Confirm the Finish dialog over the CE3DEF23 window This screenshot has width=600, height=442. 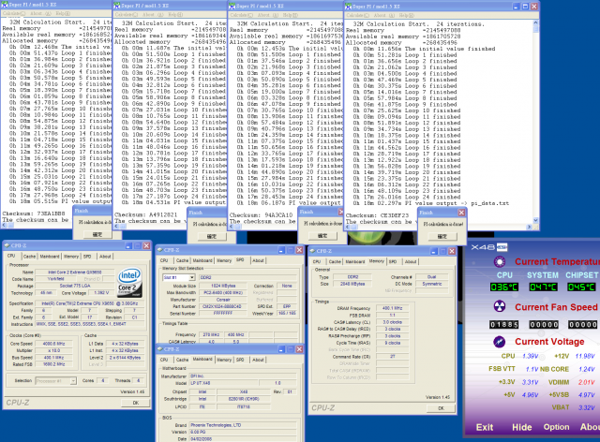[442, 236]
